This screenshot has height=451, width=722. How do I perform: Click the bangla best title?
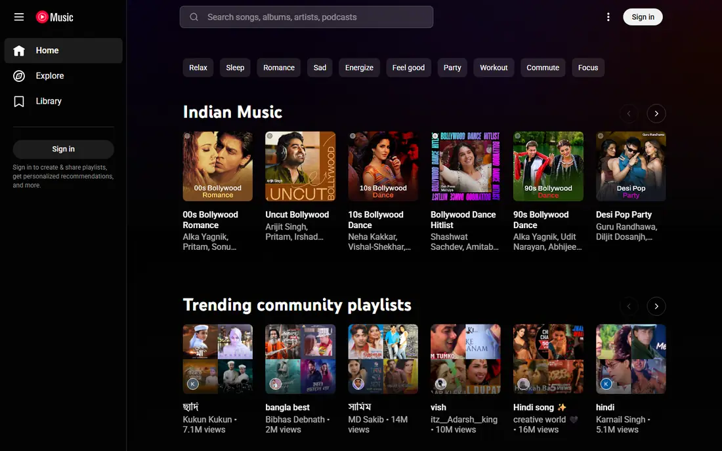click(x=287, y=407)
